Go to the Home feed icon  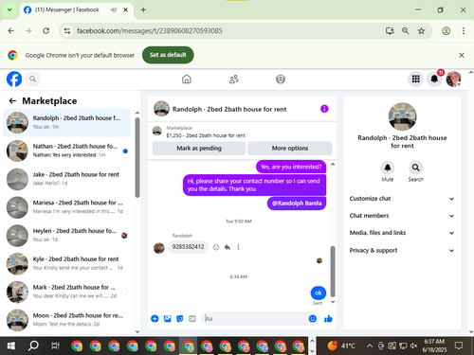click(x=187, y=79)
